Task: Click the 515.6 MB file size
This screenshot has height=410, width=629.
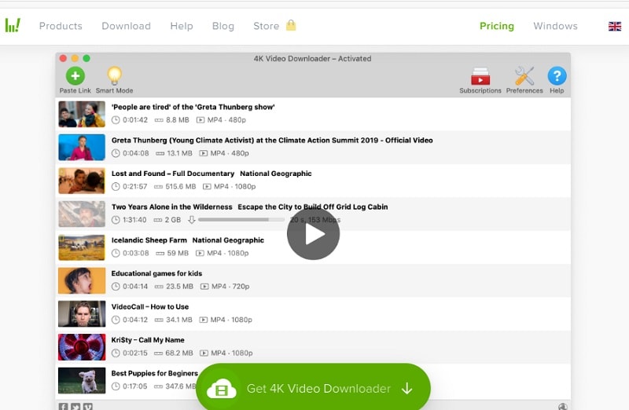Action: [181, 186]
